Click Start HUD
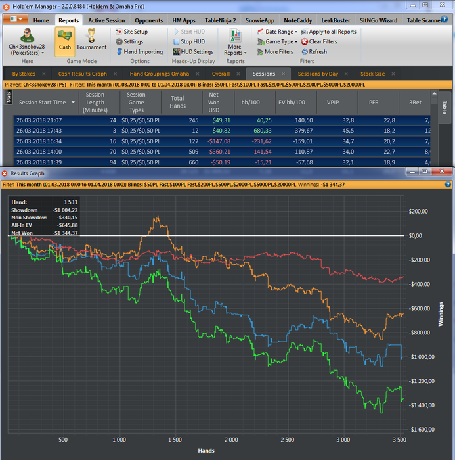The image size is (455, 460). click(189, 32)
